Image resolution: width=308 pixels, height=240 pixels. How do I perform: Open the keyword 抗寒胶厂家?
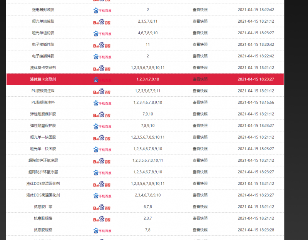click(x=42, y=206)
